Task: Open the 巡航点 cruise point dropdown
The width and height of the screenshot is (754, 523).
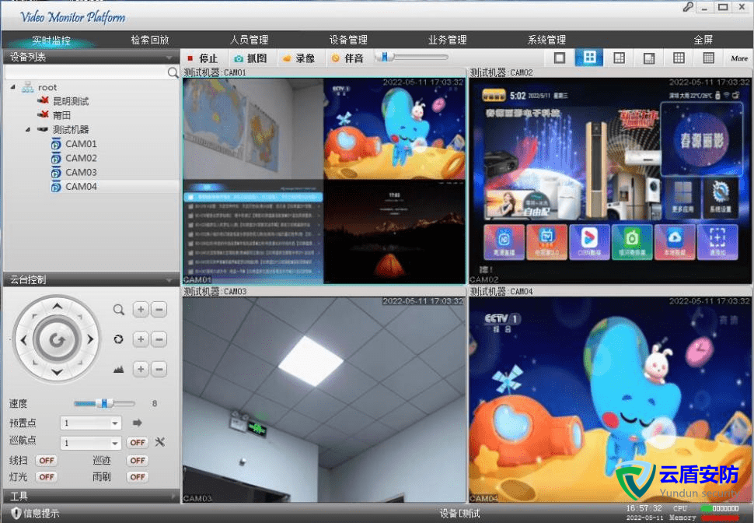Action: point(115,443)
